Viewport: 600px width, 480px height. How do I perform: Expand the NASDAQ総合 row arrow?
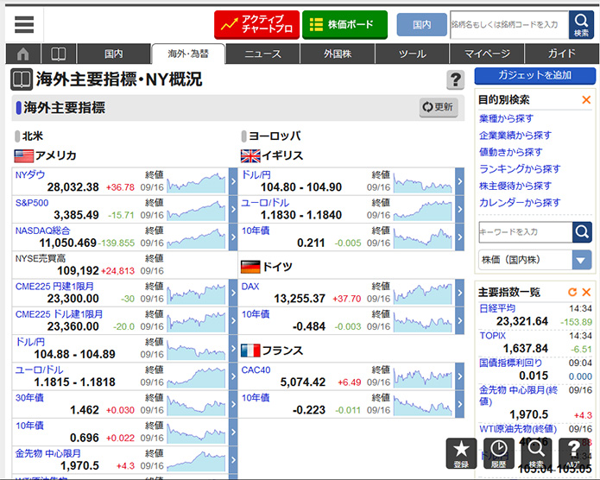pos(233,237)
